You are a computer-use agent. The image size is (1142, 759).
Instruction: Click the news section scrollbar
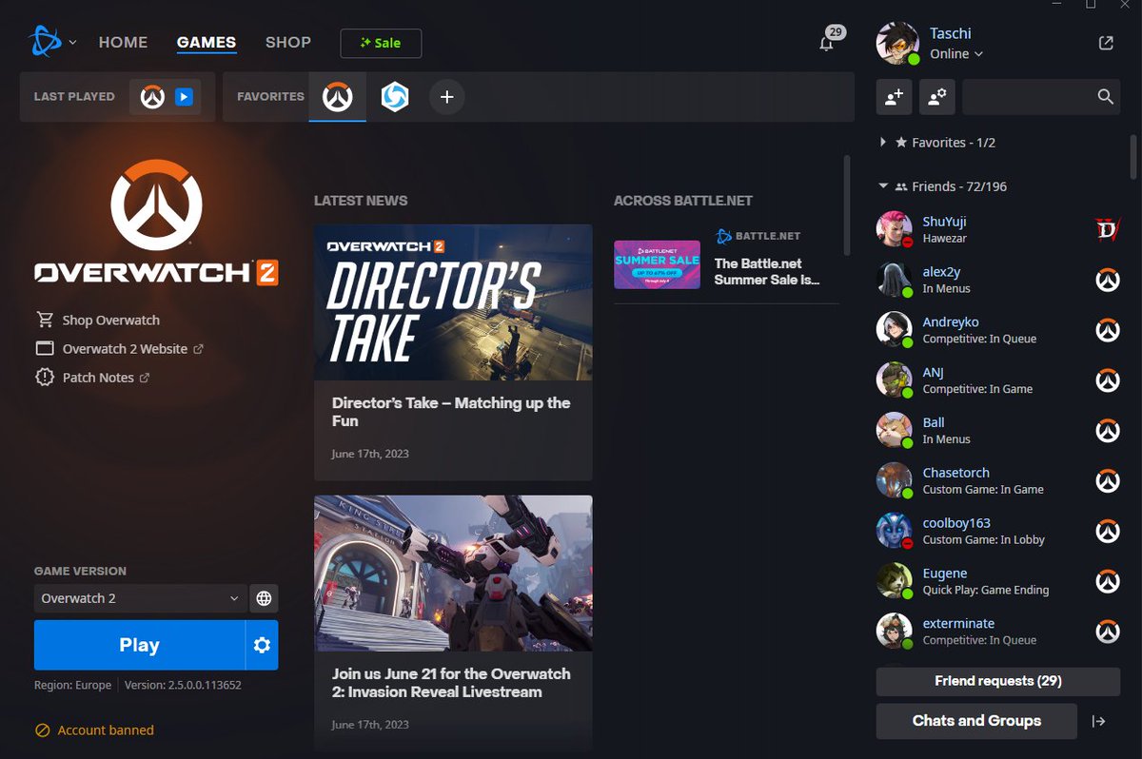pyautogui.click(x=847, y=205)
